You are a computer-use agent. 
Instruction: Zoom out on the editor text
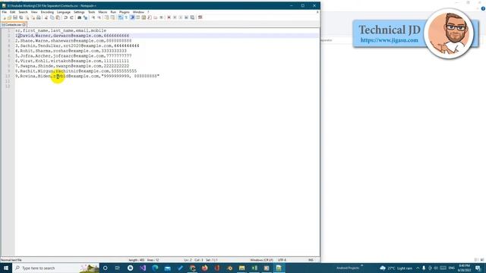click(x=99, y=17)
